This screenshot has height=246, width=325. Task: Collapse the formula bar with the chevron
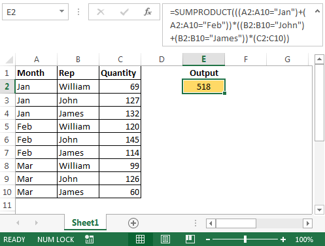tap(317, 10)
